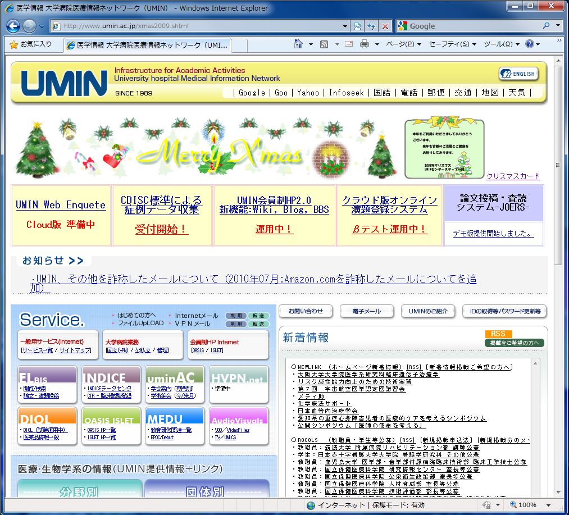Click the HVPN.net service banner

[238, 375]
